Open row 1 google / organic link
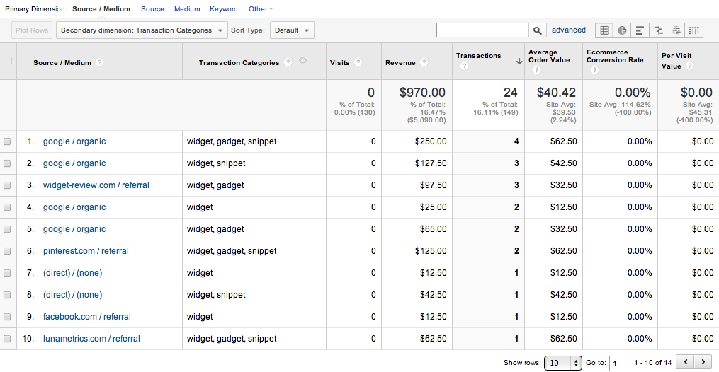Screen dimensions: 719x372 point(74,141)
